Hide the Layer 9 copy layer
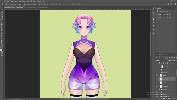 click(x=157, y=87)
